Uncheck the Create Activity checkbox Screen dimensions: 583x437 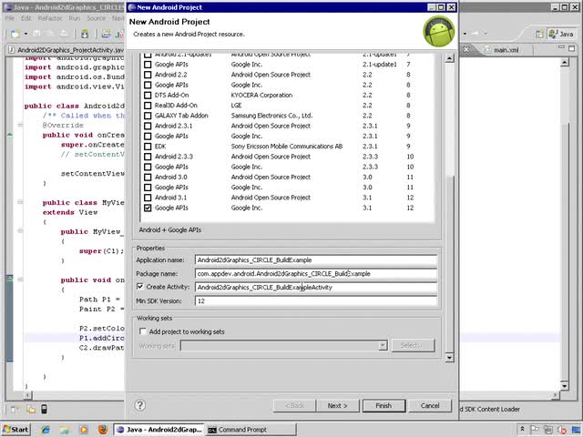[139, 287]
